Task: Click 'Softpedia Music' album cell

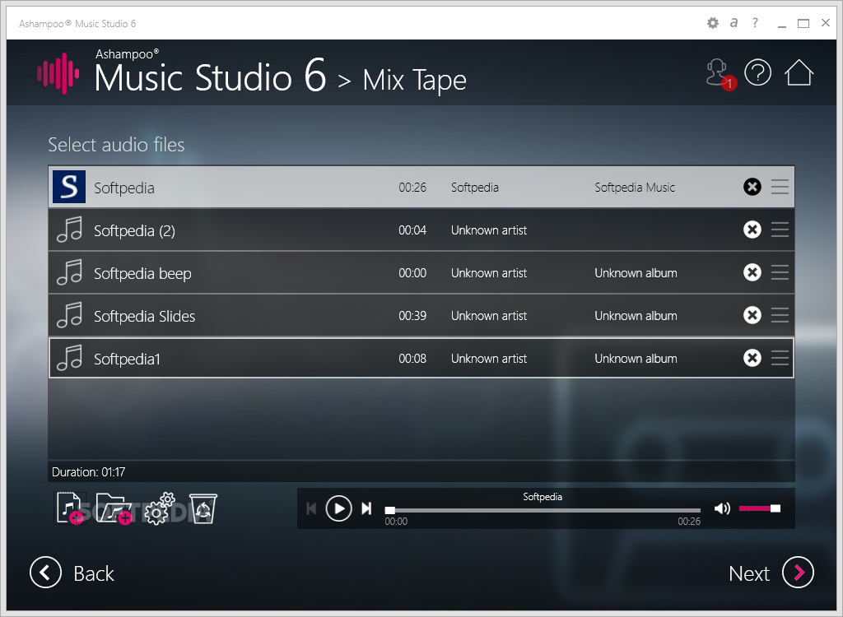Action: tap(635, 187)
